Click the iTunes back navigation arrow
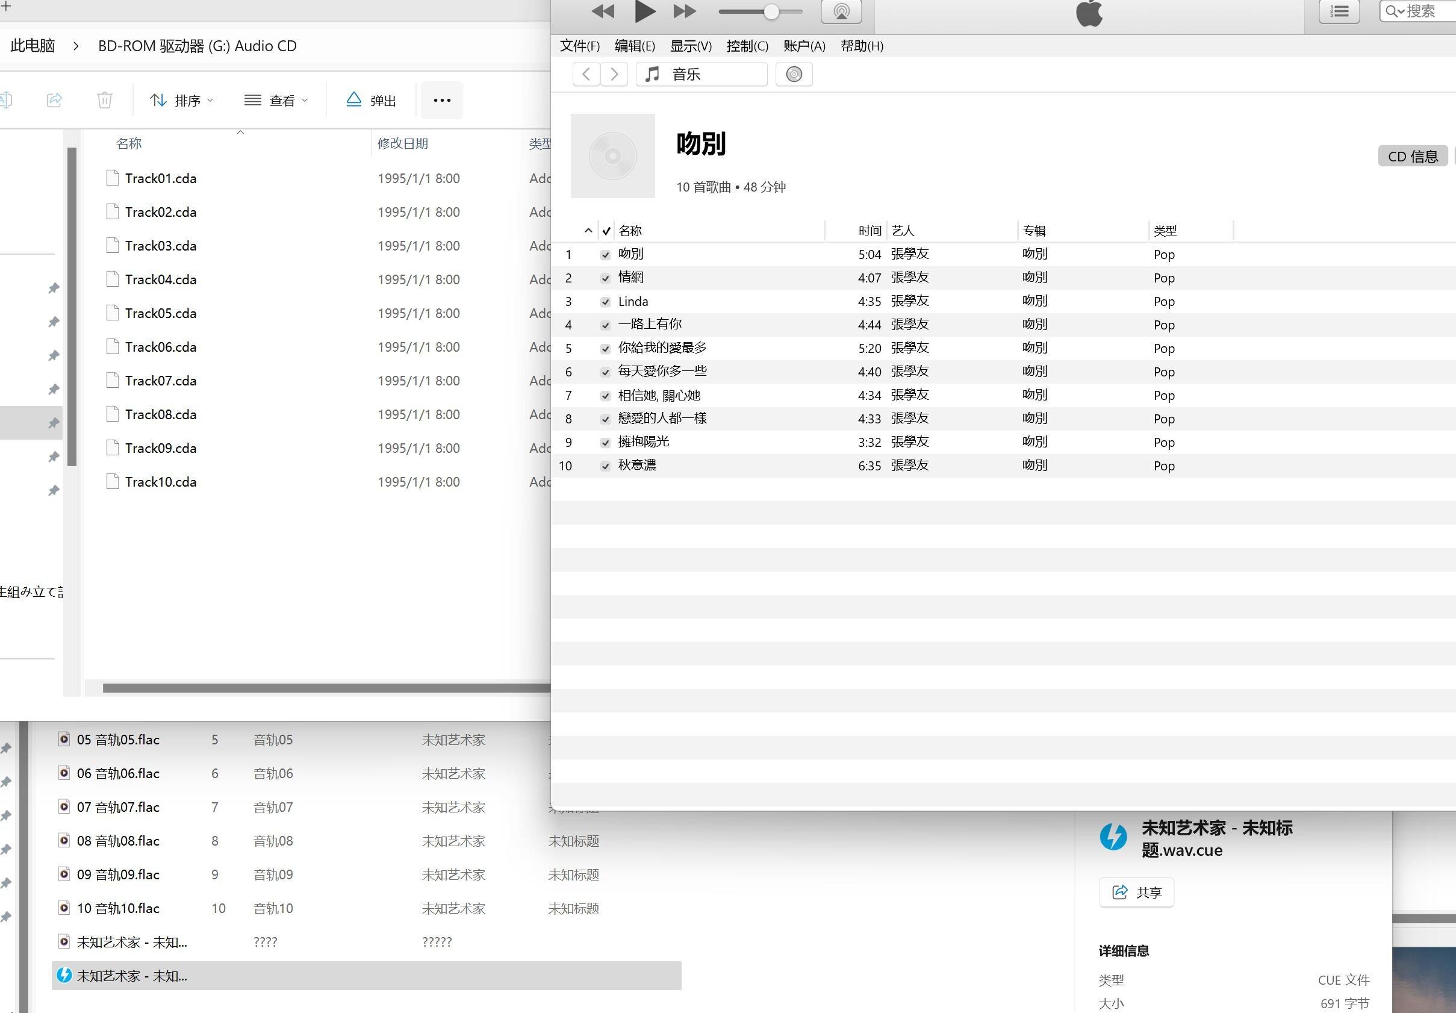 586,74
